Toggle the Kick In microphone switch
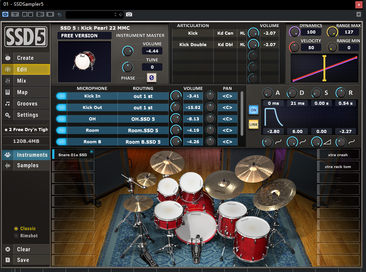This screenshot has height=272, width=366. [x=61, y=96]
